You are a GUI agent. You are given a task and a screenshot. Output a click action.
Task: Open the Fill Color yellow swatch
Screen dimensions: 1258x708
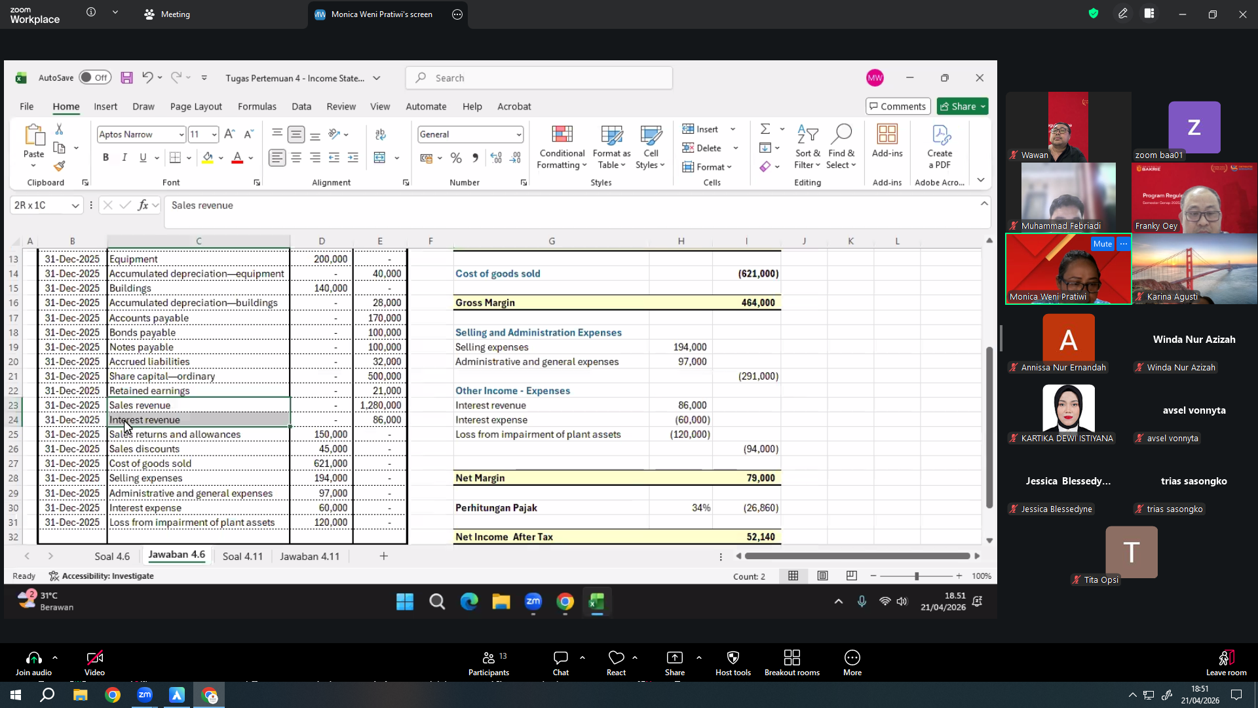[208, 158]
